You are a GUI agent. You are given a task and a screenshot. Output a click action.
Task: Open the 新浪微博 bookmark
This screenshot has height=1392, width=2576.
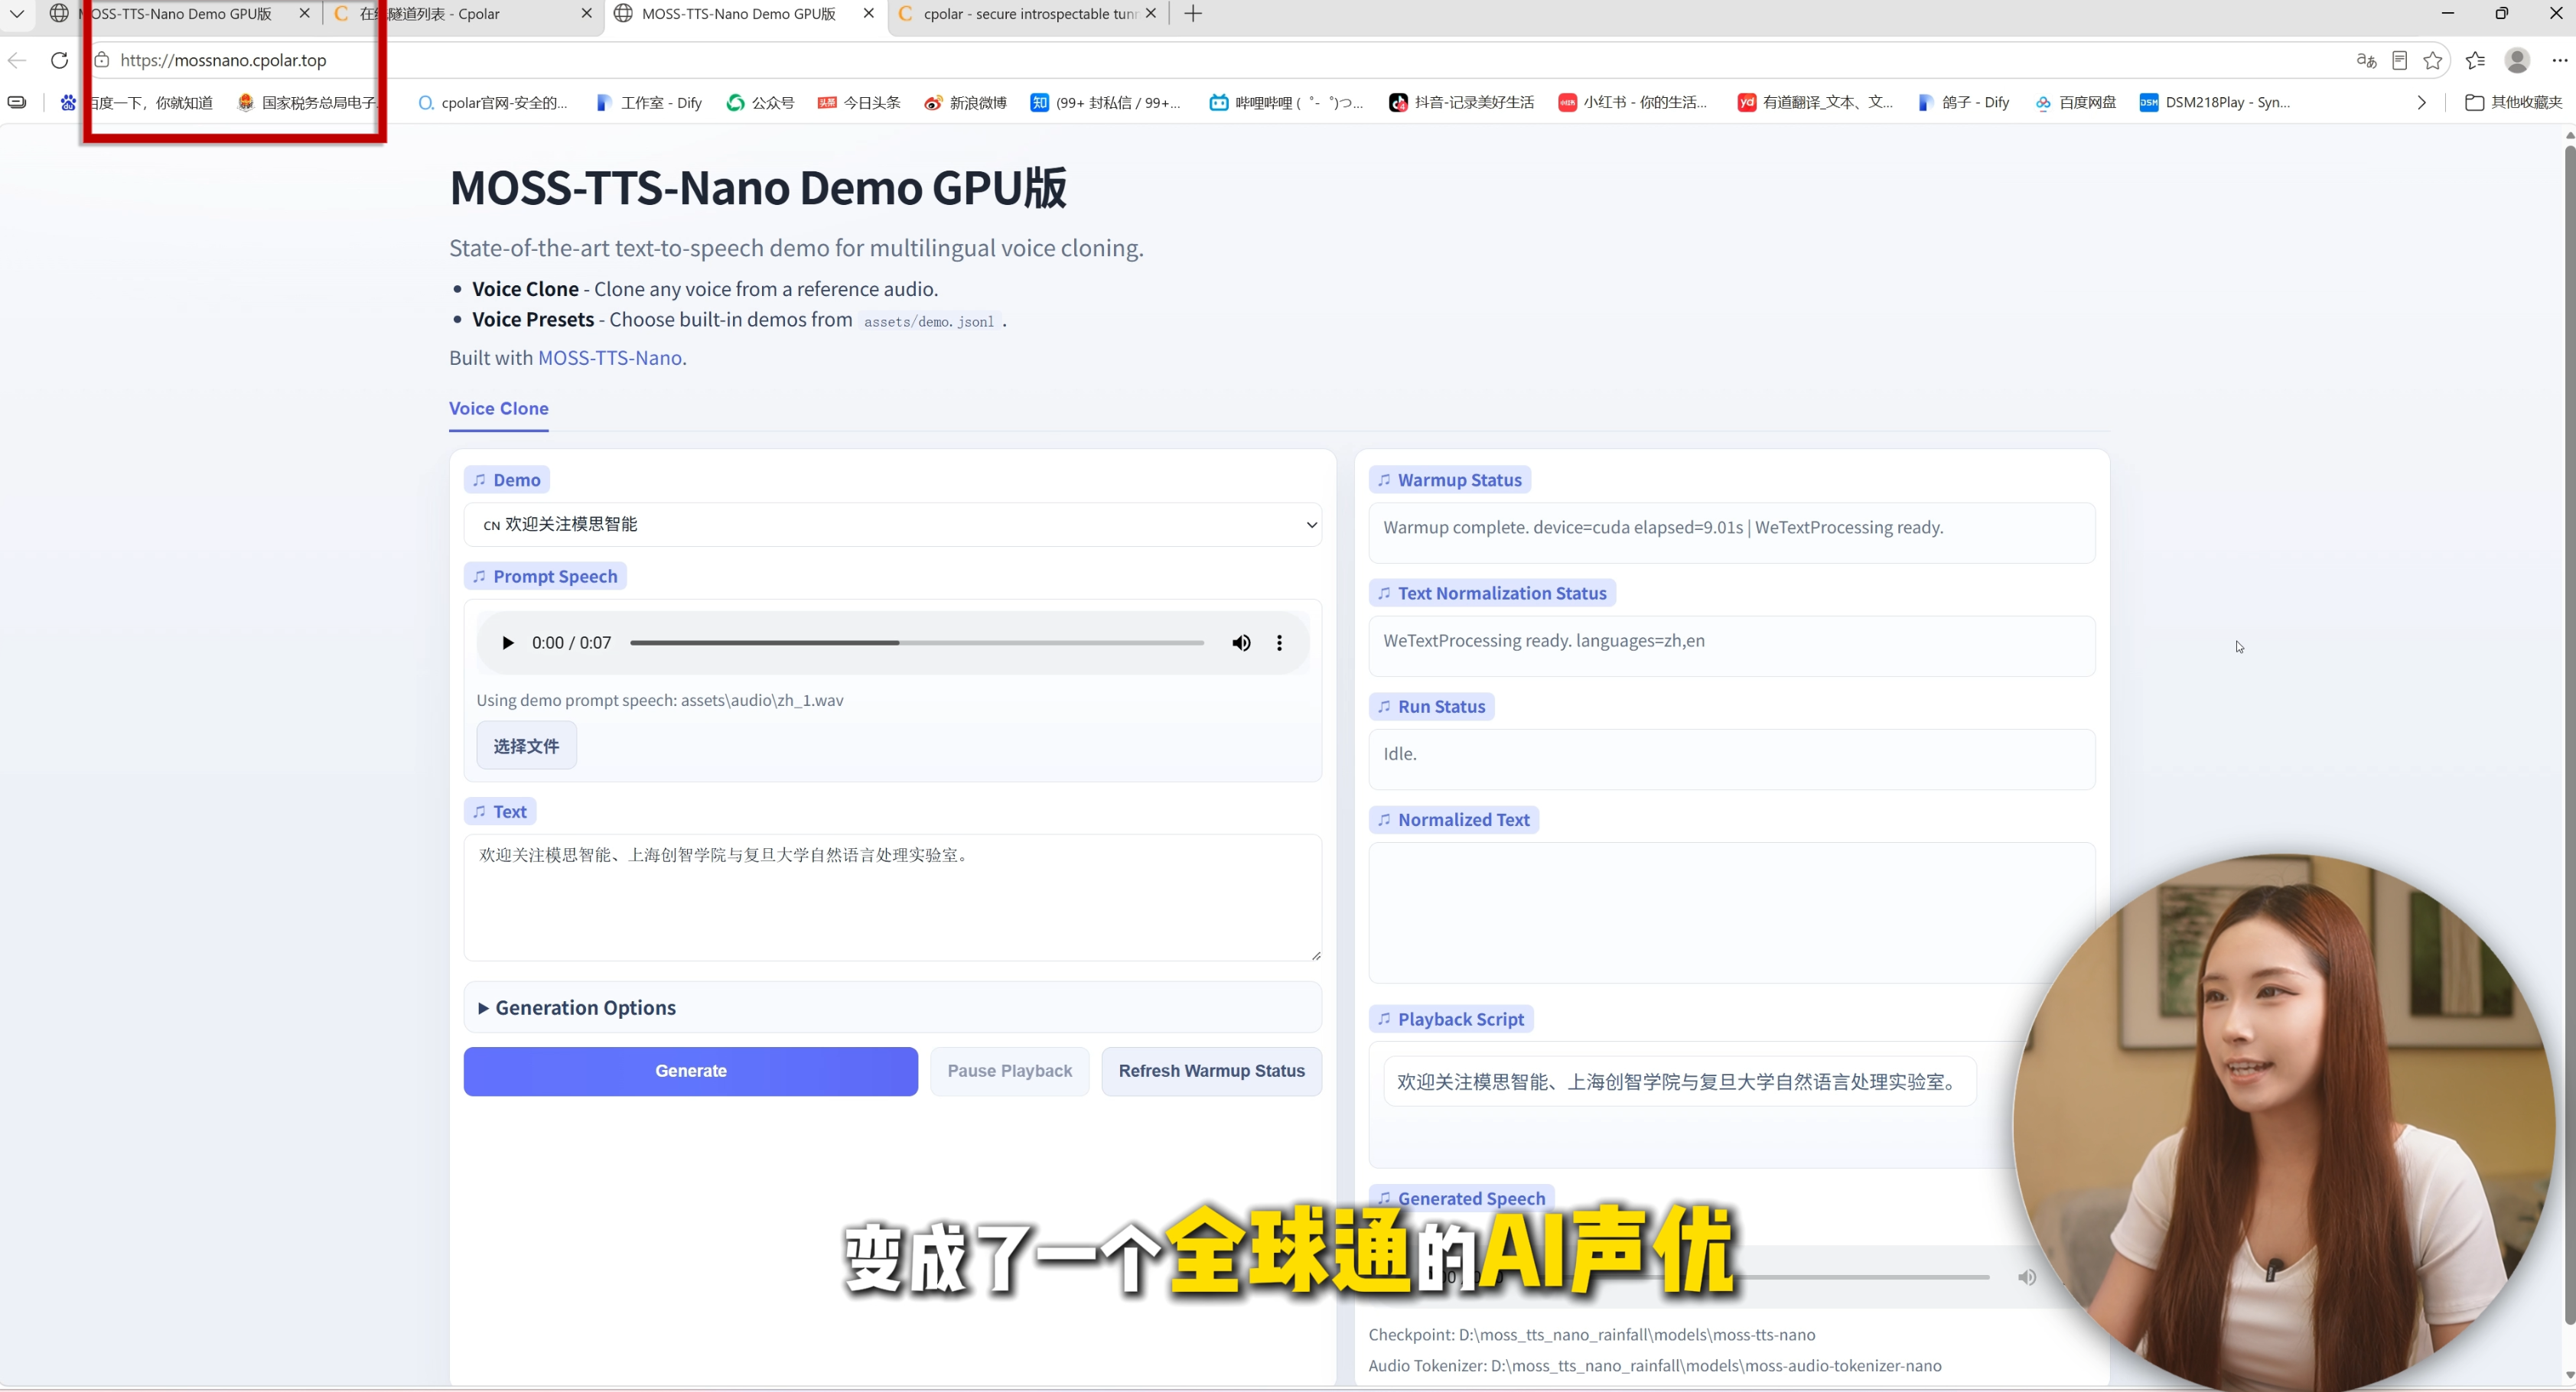point(965,102)
